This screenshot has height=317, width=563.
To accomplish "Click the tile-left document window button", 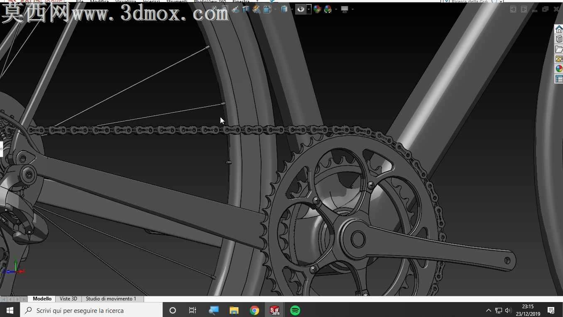I will coord(513,9).
